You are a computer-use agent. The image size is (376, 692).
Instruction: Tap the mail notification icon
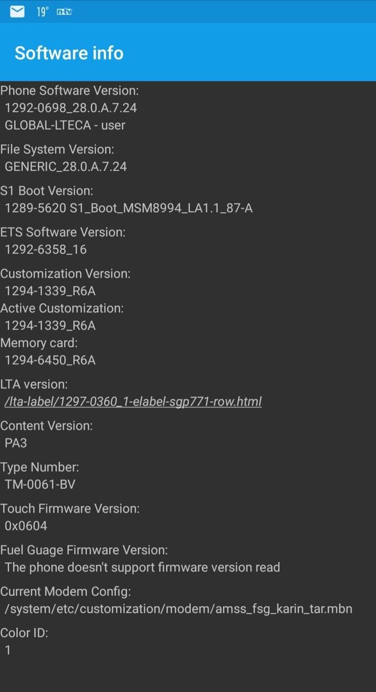17,12
